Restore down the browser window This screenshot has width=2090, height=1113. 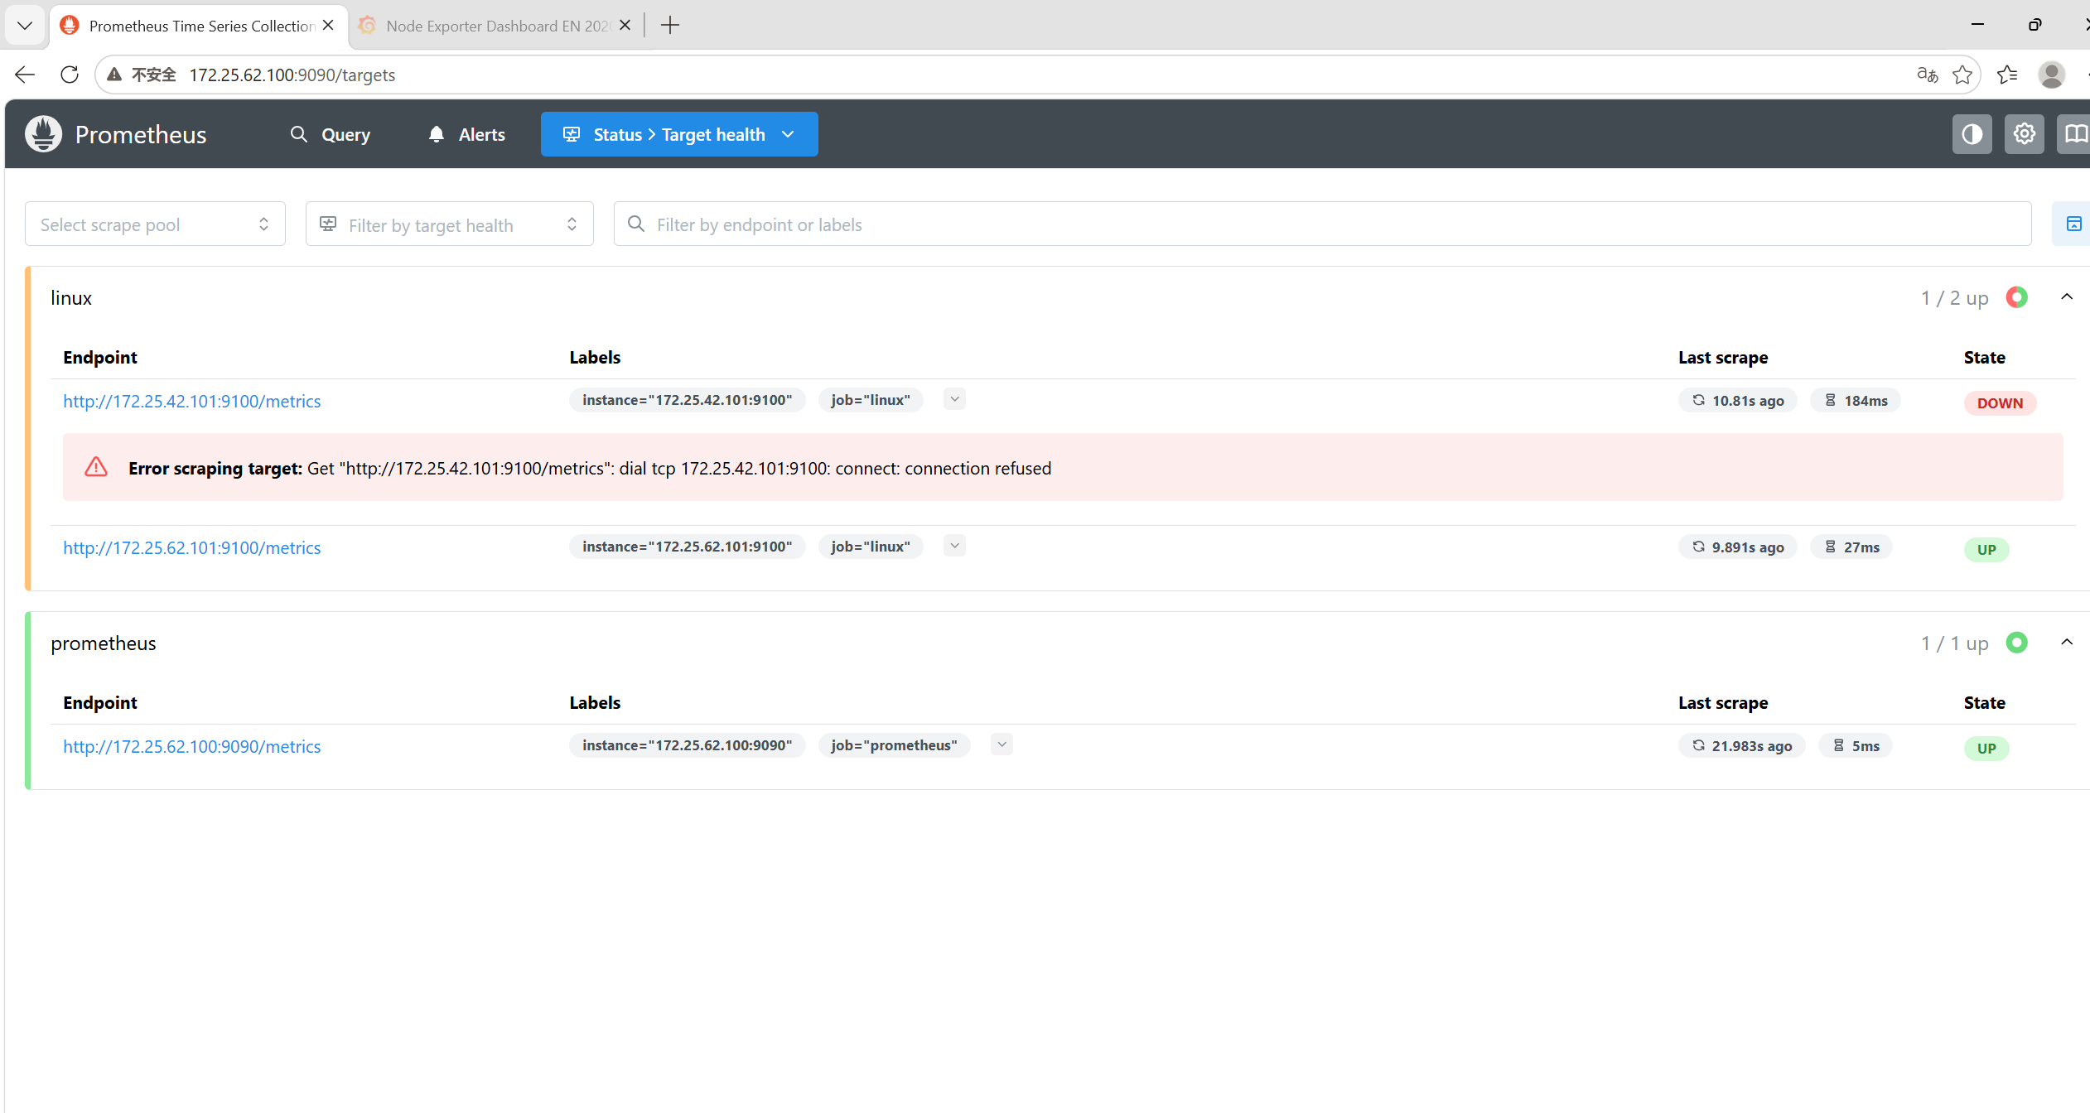pyautogui.click(x=2034, y=25)
